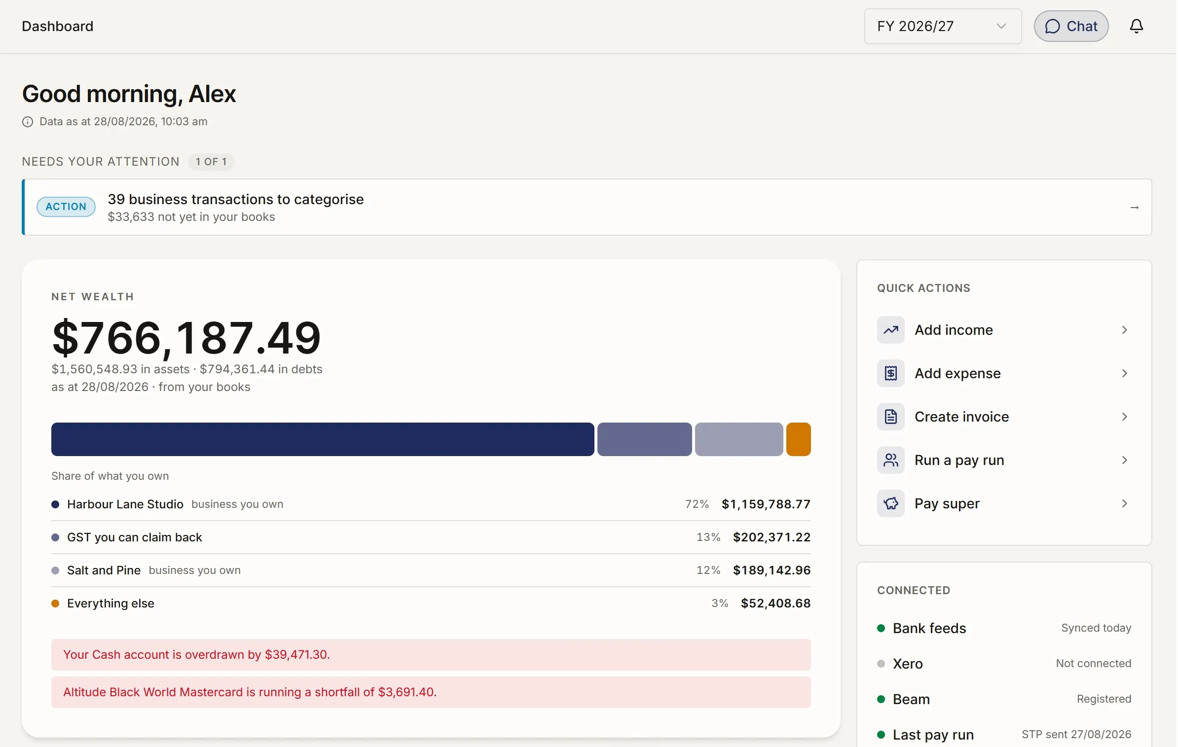Click the orange Everything else bar segment
The width and height of the screenshot is (1178, 747).
pyautogui.click(x=798, y=439)
